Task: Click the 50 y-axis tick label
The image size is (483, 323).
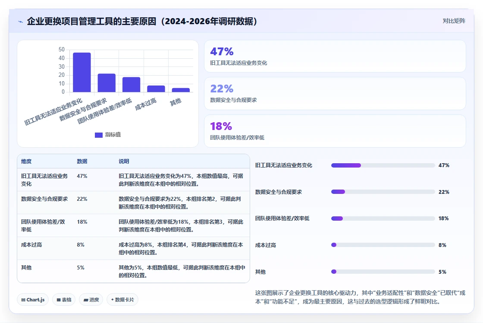Action: (62, 49)
